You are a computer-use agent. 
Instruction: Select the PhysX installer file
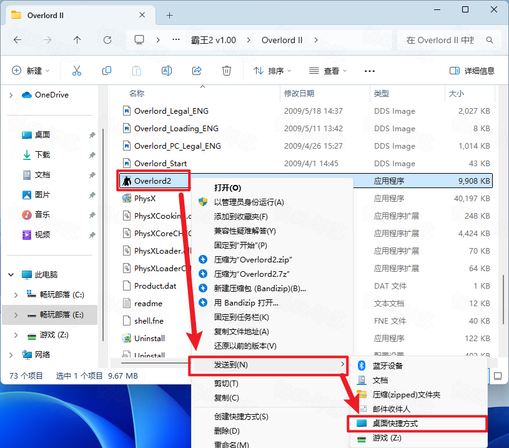[x=145, y=198]
